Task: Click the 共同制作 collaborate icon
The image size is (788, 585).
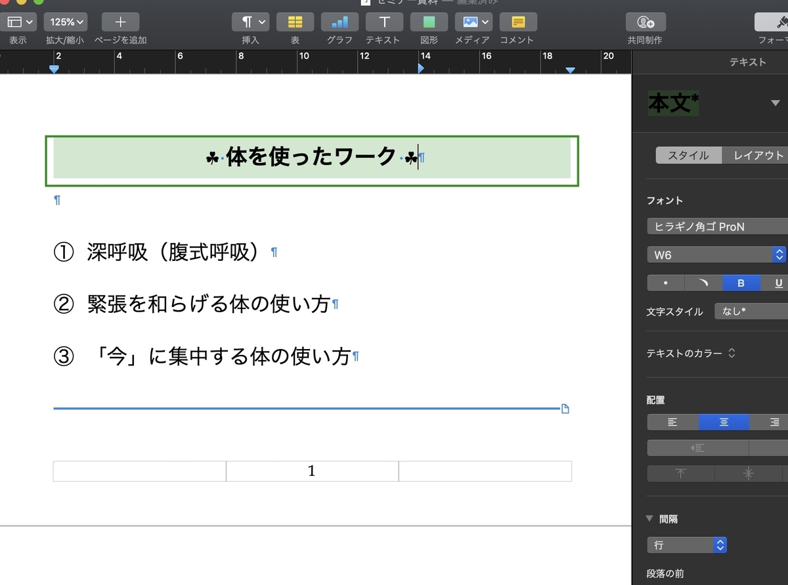Action: (x=646, y=22)
